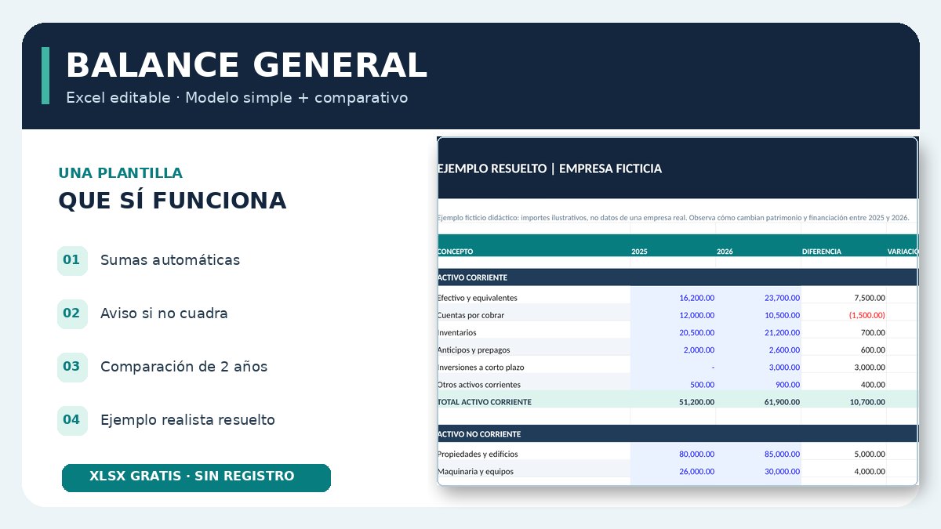Click the Efectivo y equivalentes row label
Viewport: 941px width, 529px height.
point(477,298)
